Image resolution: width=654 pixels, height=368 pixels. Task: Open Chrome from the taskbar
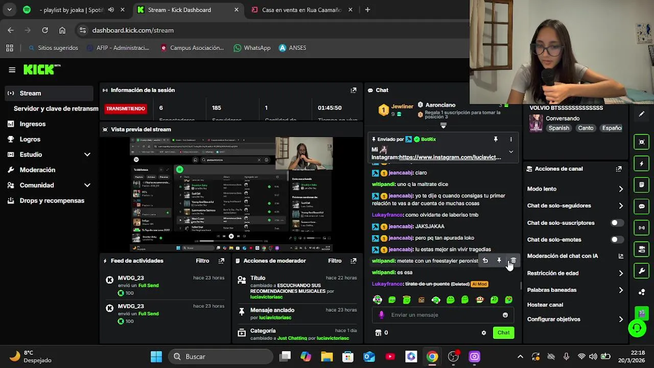[432, 357]
